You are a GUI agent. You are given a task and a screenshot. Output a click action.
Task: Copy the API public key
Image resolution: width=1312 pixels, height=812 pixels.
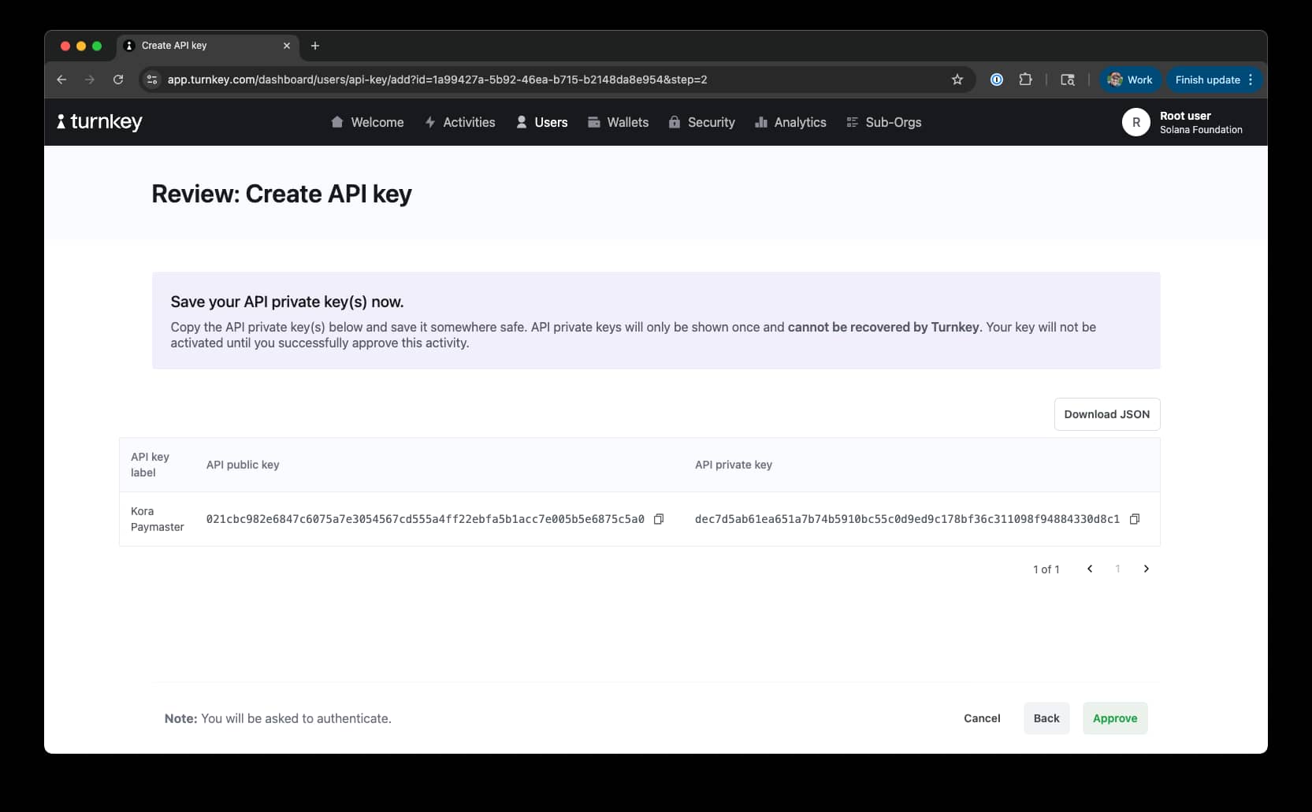pos(659,519)
